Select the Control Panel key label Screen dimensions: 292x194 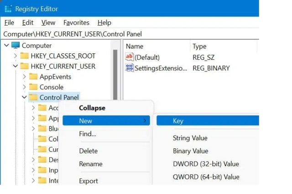[59, 97]
